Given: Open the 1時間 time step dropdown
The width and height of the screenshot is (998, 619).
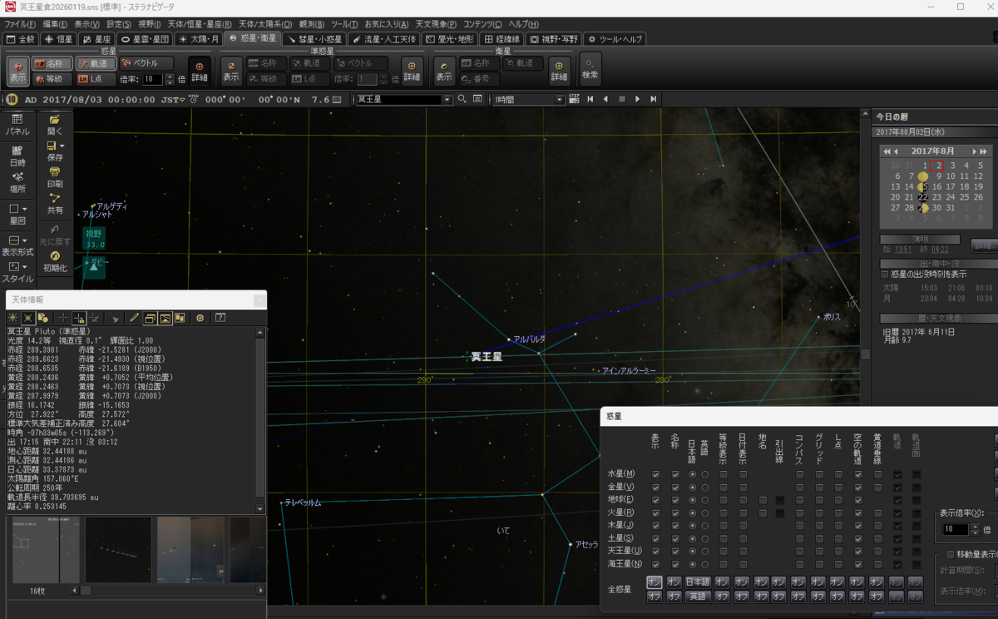Looking at the screenshot, I should [x=560, y=99].
